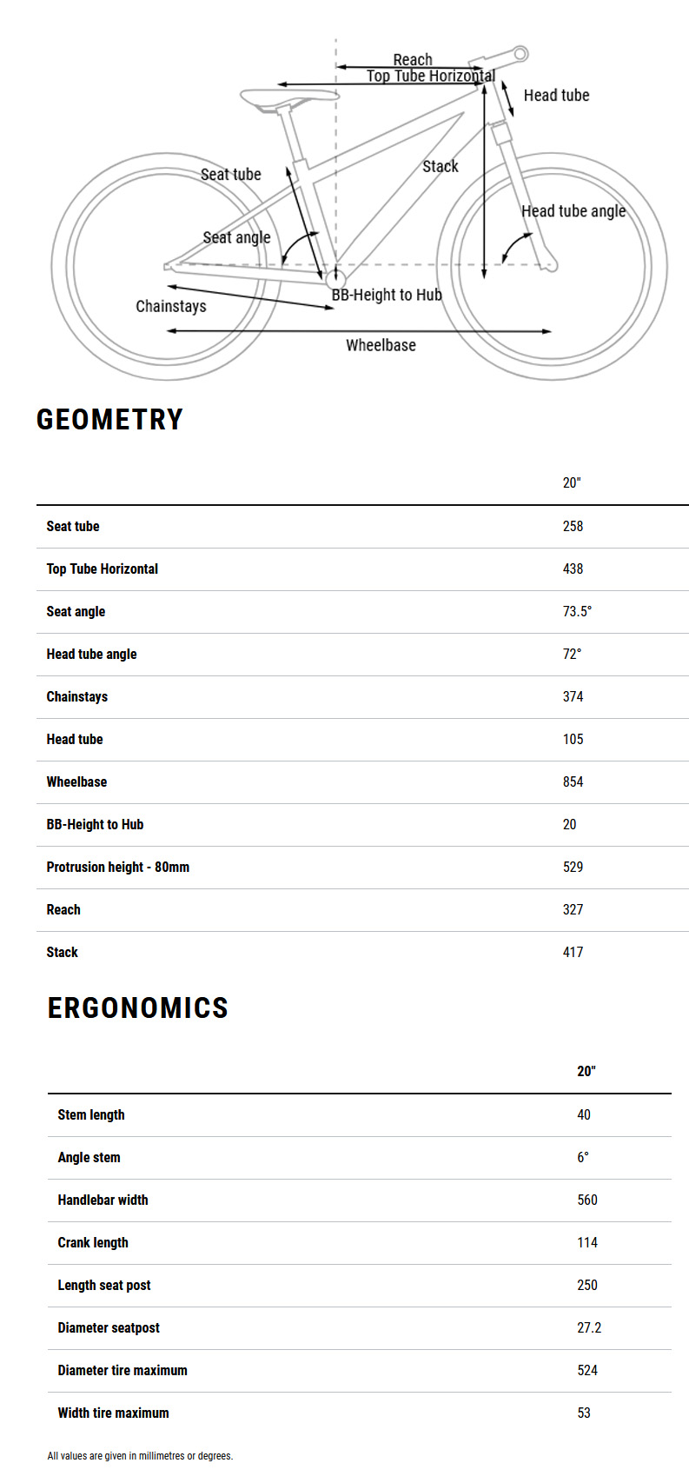Click the Head tube angle diagram label

tap(573, 211)
